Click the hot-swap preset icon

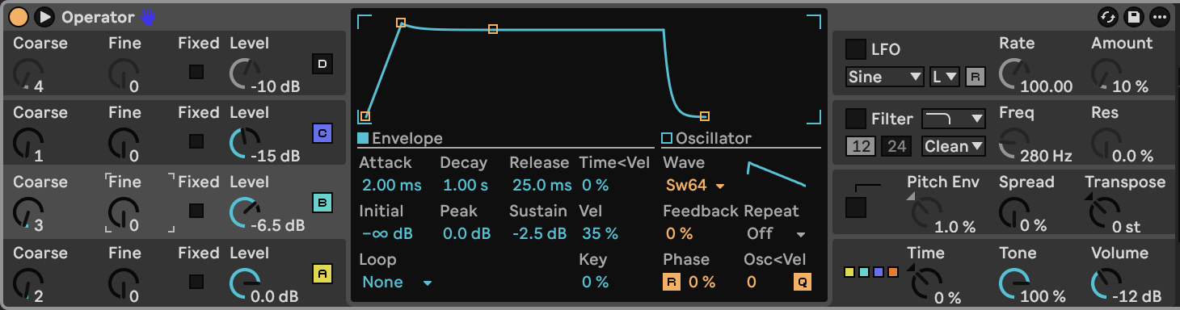pyautogui.click(x=1107, y=17)
